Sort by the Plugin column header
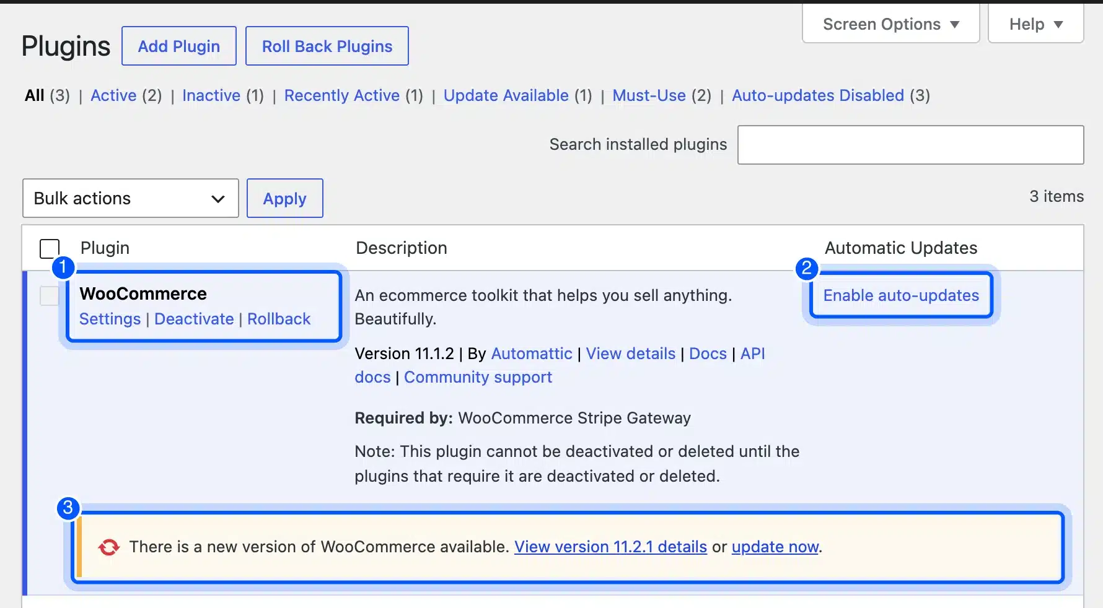Viewport: 1103px width, 608px height. (x=105, y=248)
